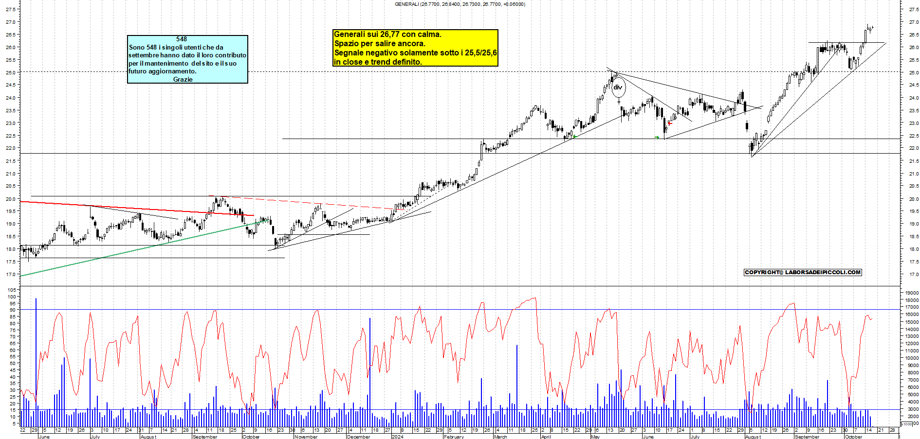Select the yellow 'Generali sui 26,77 con calma' note
The height and width of the screenshot is (439, 920).
pyautogui.click(x=415, y=48)
